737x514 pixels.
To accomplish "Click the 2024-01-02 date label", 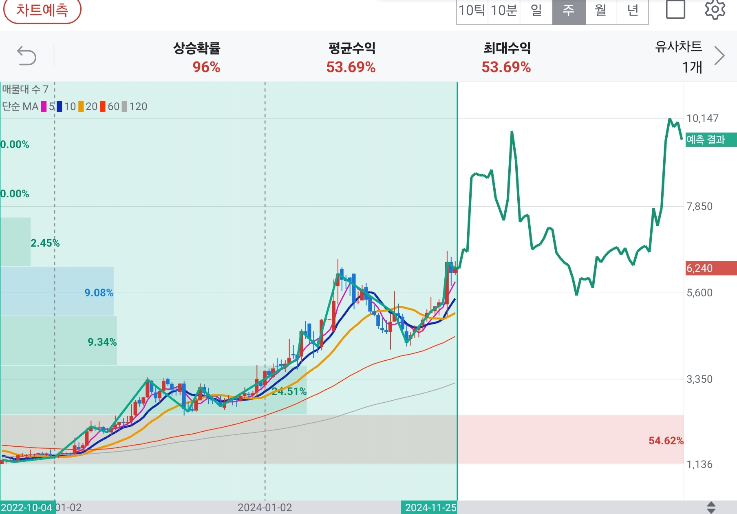I will pyautogui.click(x=265, y=507).
